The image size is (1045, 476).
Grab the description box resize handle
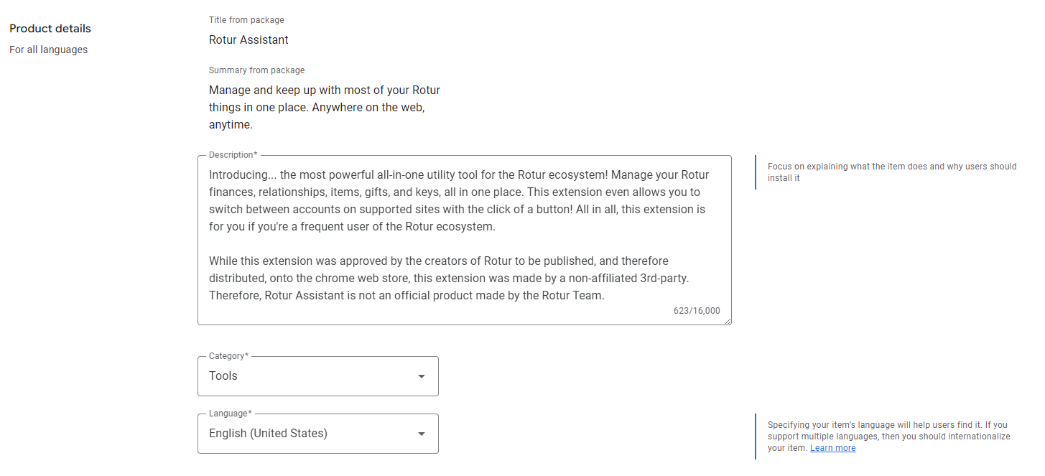[727, 320]
